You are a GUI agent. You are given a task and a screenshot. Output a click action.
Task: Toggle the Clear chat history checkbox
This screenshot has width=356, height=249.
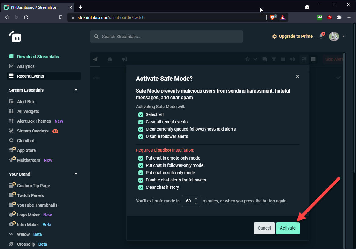point(141,187)
